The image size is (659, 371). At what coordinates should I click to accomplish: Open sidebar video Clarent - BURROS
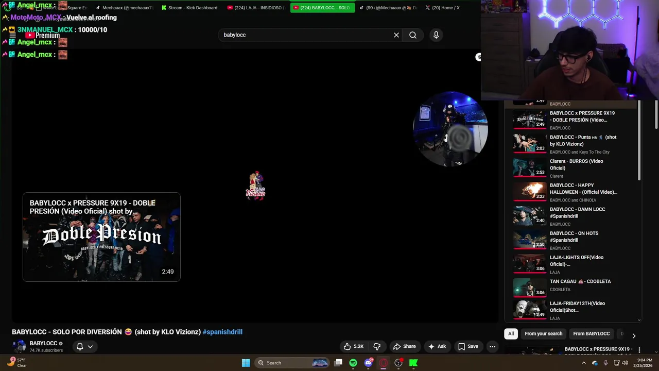[x=576, y=168]
